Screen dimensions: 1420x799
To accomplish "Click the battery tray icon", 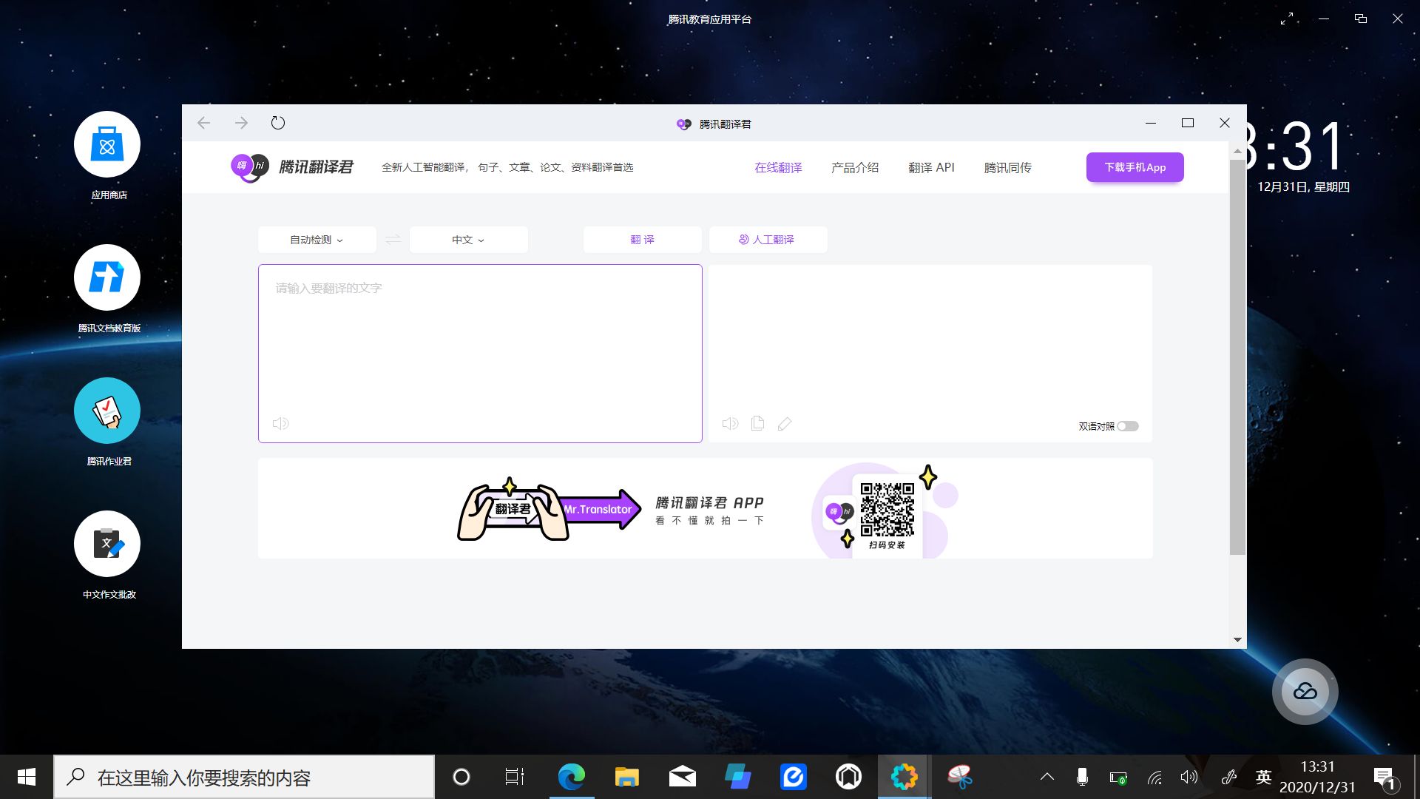I will click(x=1118, y=778).
